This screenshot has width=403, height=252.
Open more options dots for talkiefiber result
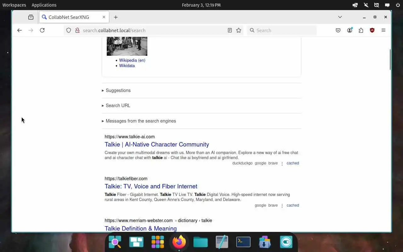point(282,206)
